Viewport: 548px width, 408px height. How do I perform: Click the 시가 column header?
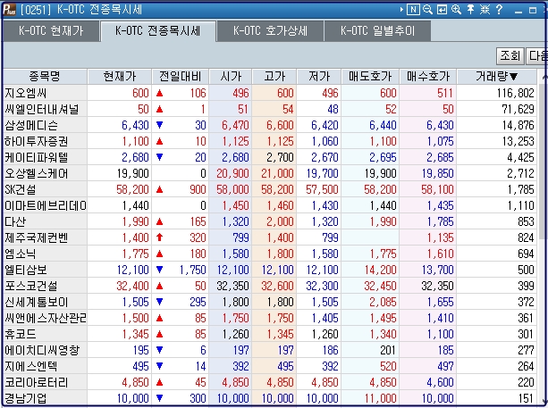231,77
